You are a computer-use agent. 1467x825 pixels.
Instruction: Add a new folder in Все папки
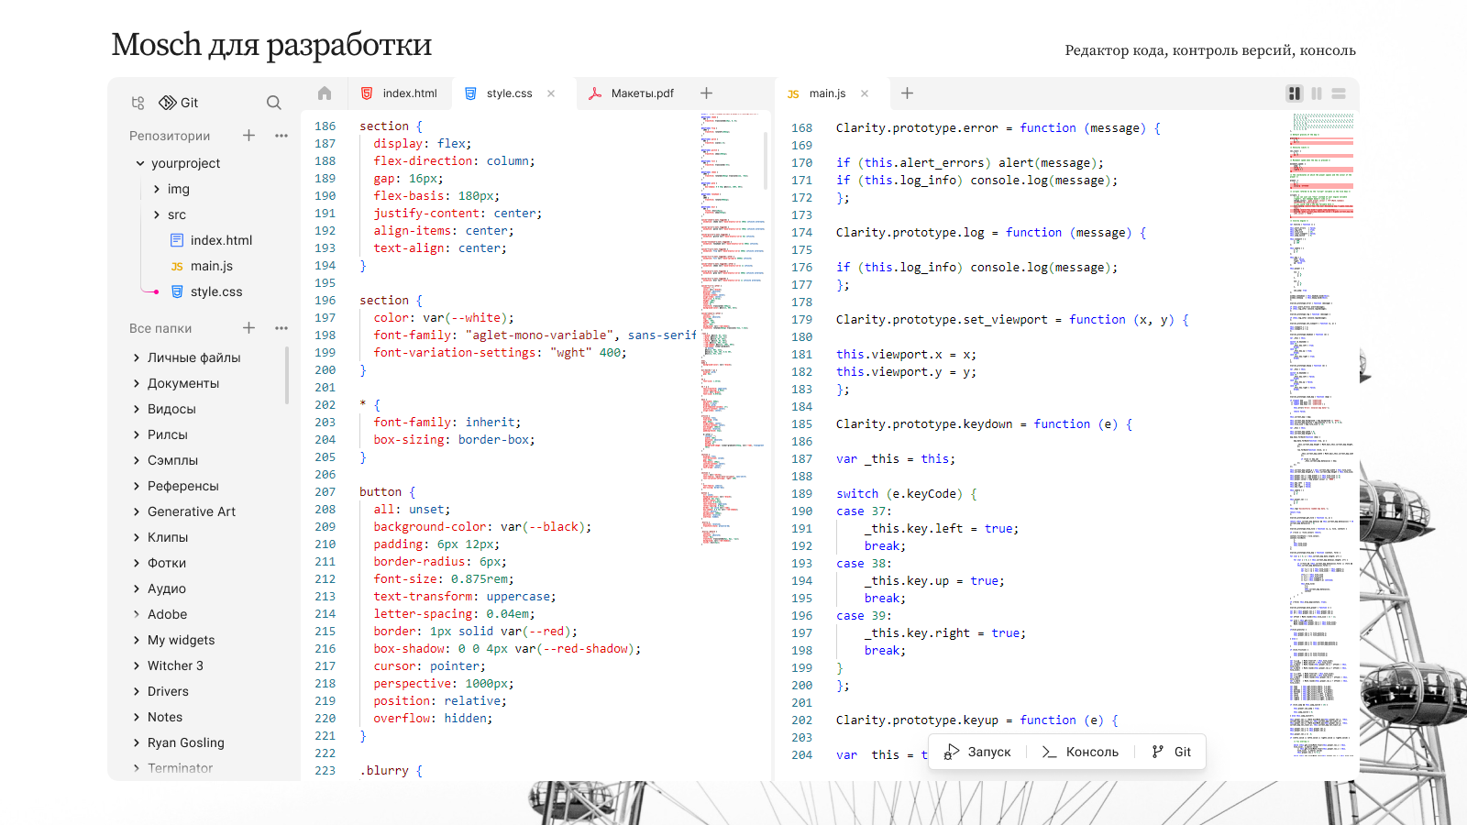pyautogui.click(x=248, y=328)
